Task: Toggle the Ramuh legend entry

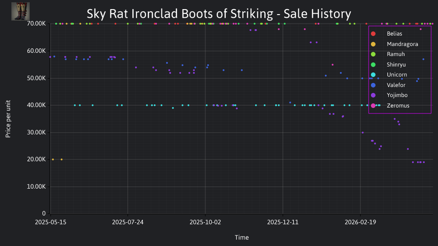Action: [388, 54]
